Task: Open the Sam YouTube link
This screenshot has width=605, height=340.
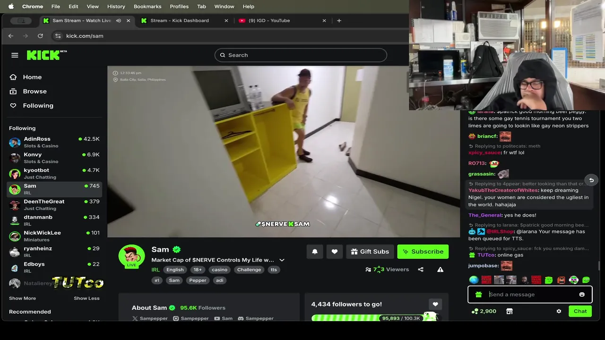Action: [223, 318]
